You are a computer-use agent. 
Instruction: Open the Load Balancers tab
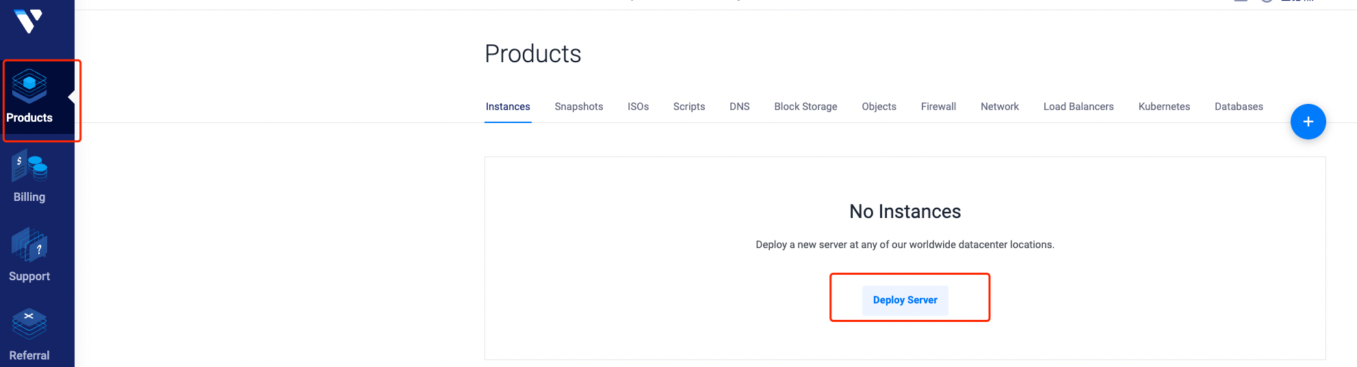click(1078, 107)
